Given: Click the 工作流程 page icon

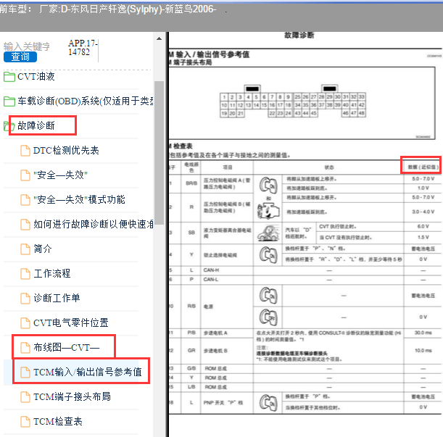Looking at the screenshot, I should pos(25,273).
